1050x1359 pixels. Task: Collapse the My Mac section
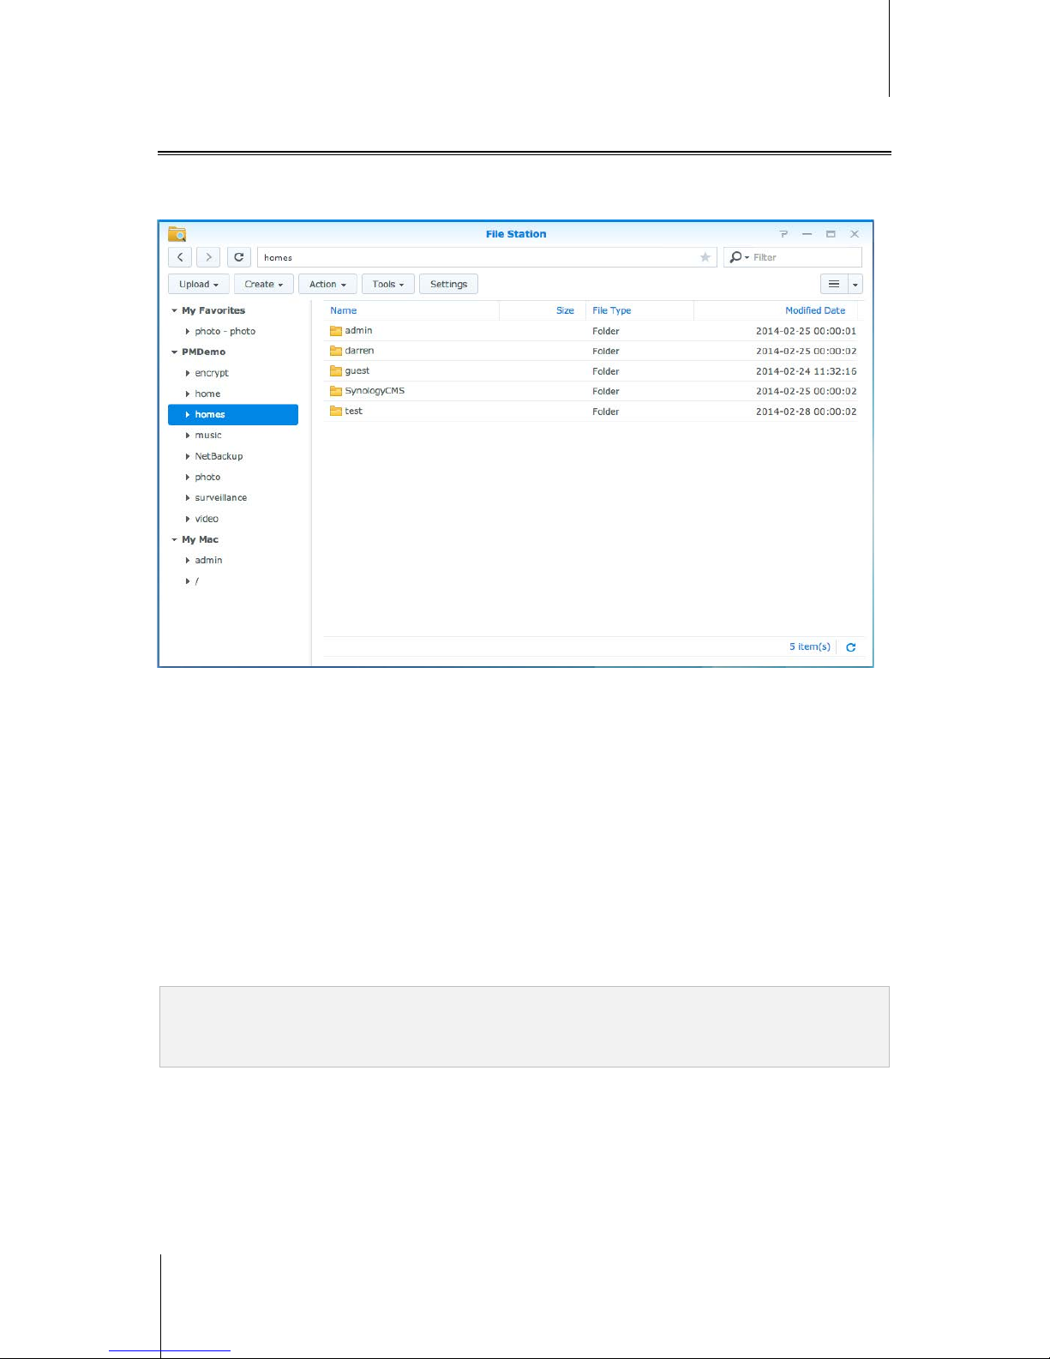tap(174, 539)
